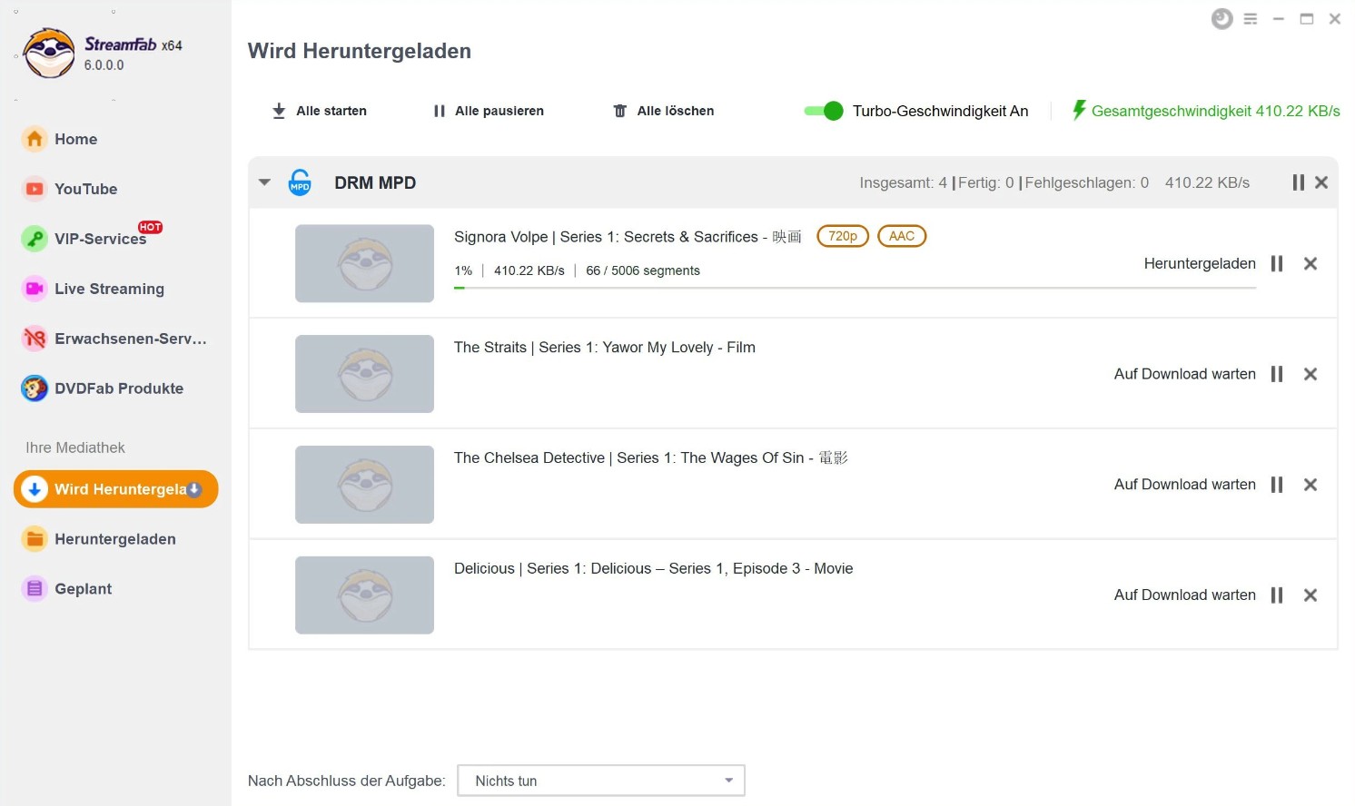
Task: Pause the Delicious episode download
Action: (1277, 595)
